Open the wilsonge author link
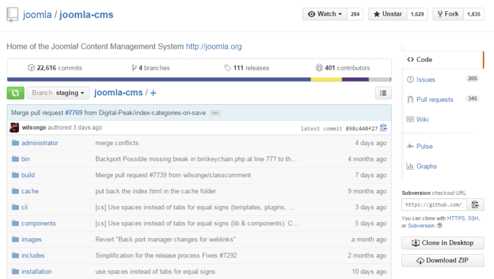This screenshot has height=279, width=494. click(34, 128)
